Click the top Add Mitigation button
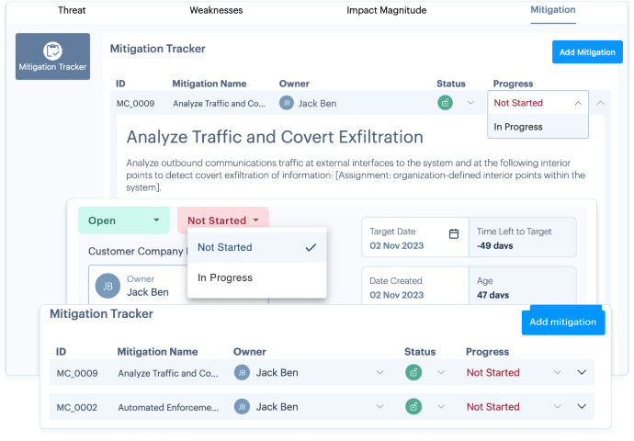 click(587, 52)
